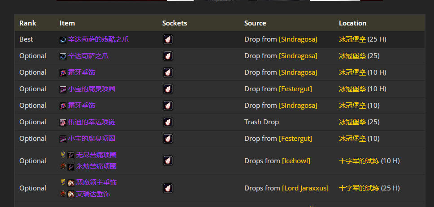This screenshot has height=207, width=434.
Task: Click the icon beside 辛达苟萨之爪
Action: pyautogui.click(x=63, y=56)
